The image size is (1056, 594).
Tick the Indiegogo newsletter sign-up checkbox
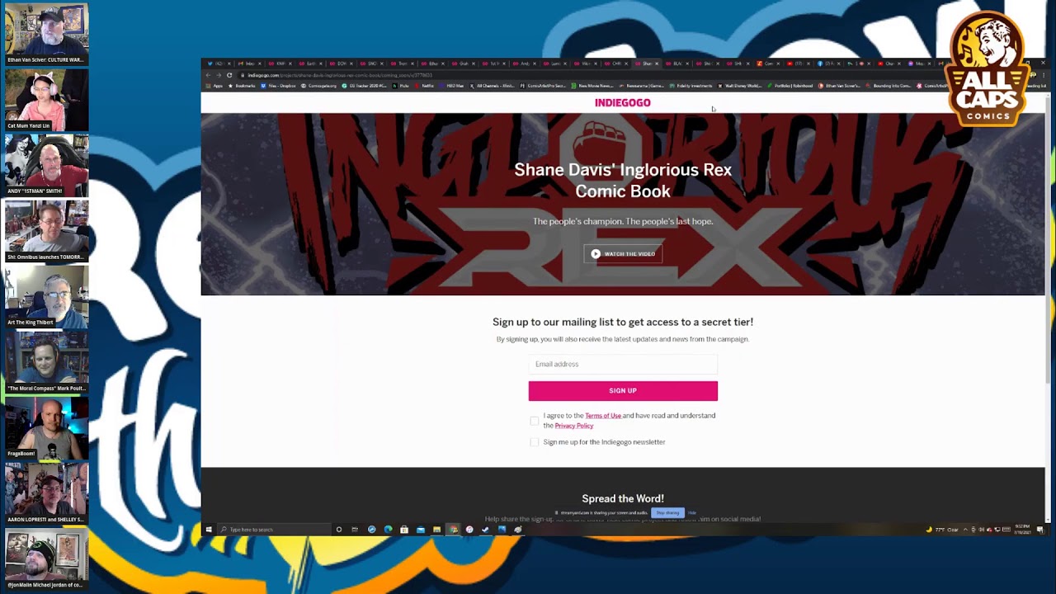coord(535,442)
